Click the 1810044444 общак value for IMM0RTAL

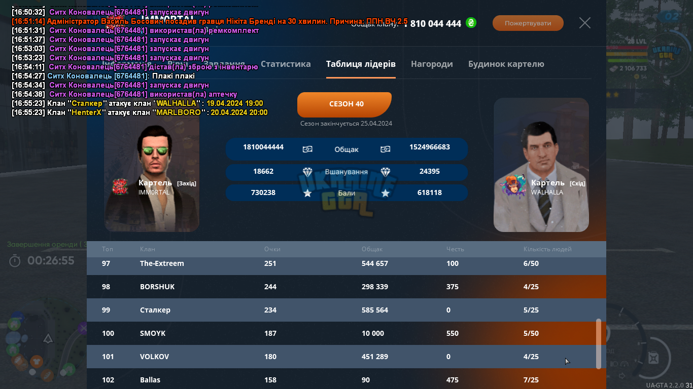pos(263,147)
